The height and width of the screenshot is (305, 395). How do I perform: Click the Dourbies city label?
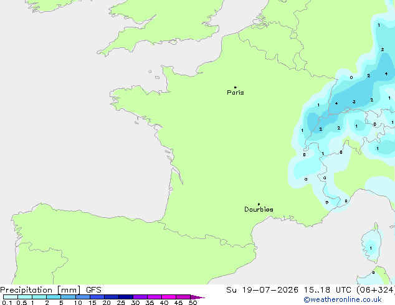click(x=259, y=209)
